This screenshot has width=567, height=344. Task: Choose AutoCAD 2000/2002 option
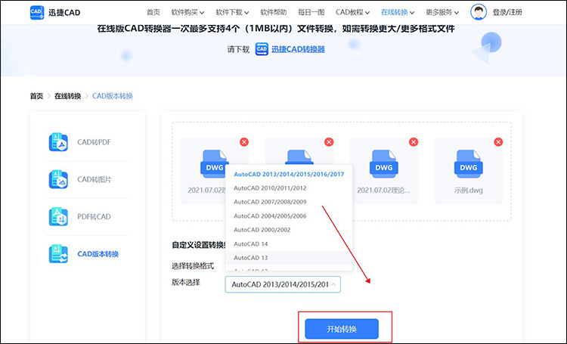pyautogui.click(x=289, y=230)
